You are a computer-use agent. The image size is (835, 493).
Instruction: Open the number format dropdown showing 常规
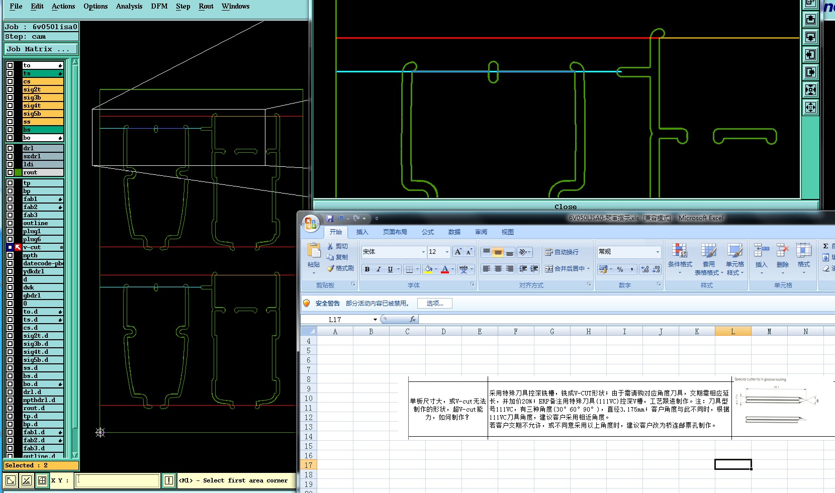tap(657, 252)
